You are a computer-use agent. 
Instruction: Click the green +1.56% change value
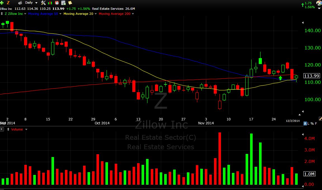[84, 9]
